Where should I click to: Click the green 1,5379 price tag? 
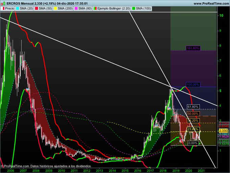point(224,144)
